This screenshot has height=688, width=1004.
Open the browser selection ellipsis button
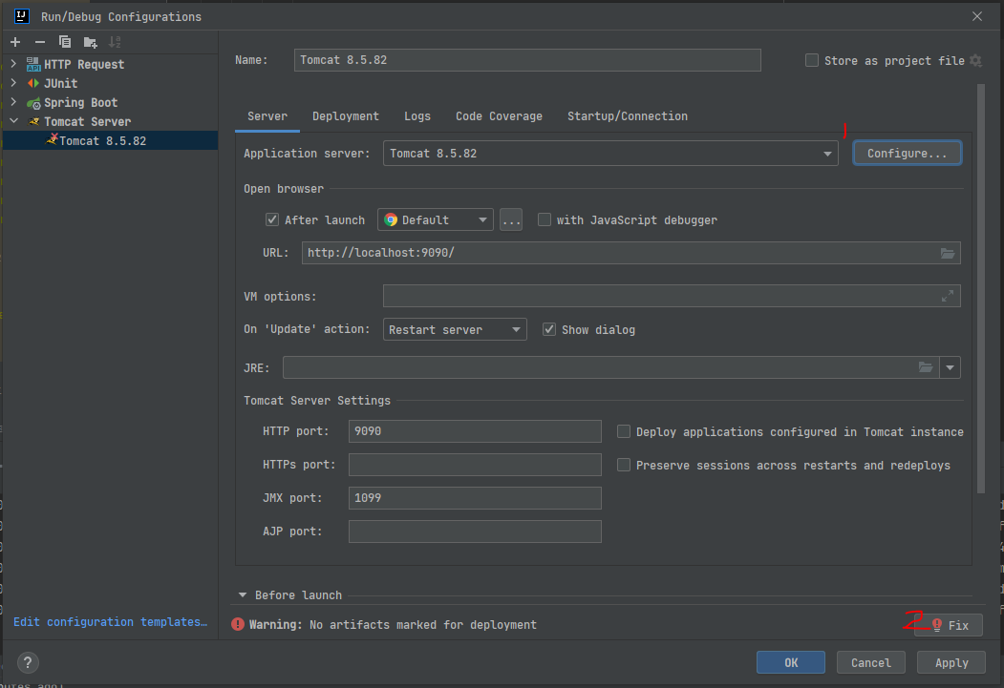click(511, 220)
